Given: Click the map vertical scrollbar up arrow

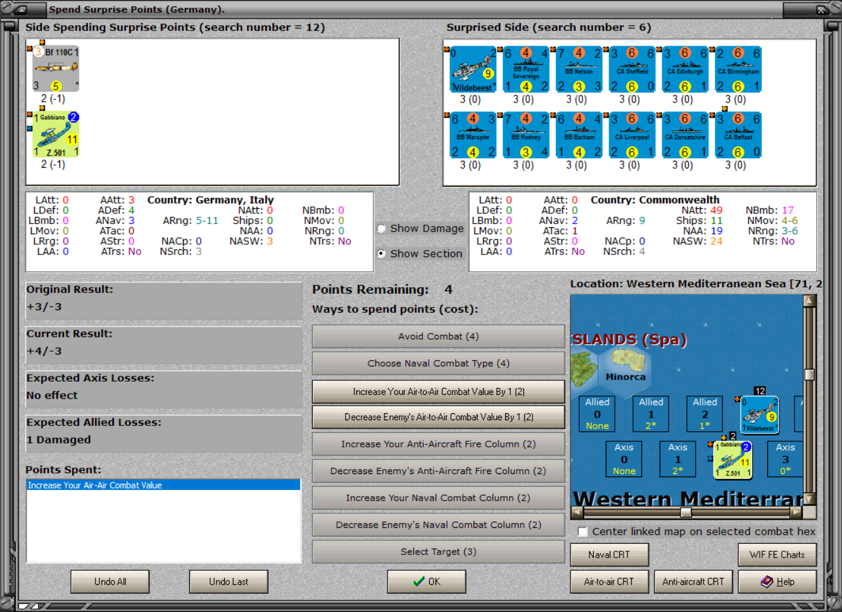Looking at the screenshot, I should coord(808,300).
